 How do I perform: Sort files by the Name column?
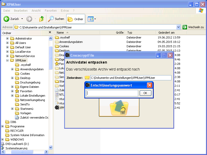pyautogui.click(x=77, y=33)
